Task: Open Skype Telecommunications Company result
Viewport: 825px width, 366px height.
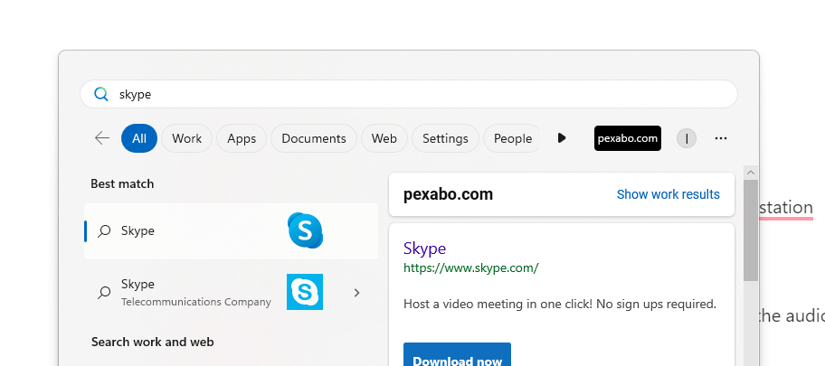Action: pyautogui.click(x=231, y=293)
